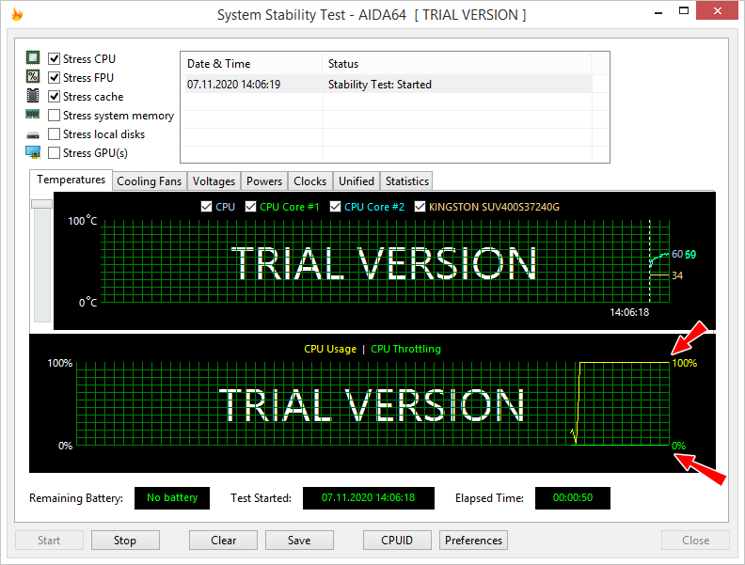Click the Date & Time column header
Screen dimensions: 745x565
251,64
